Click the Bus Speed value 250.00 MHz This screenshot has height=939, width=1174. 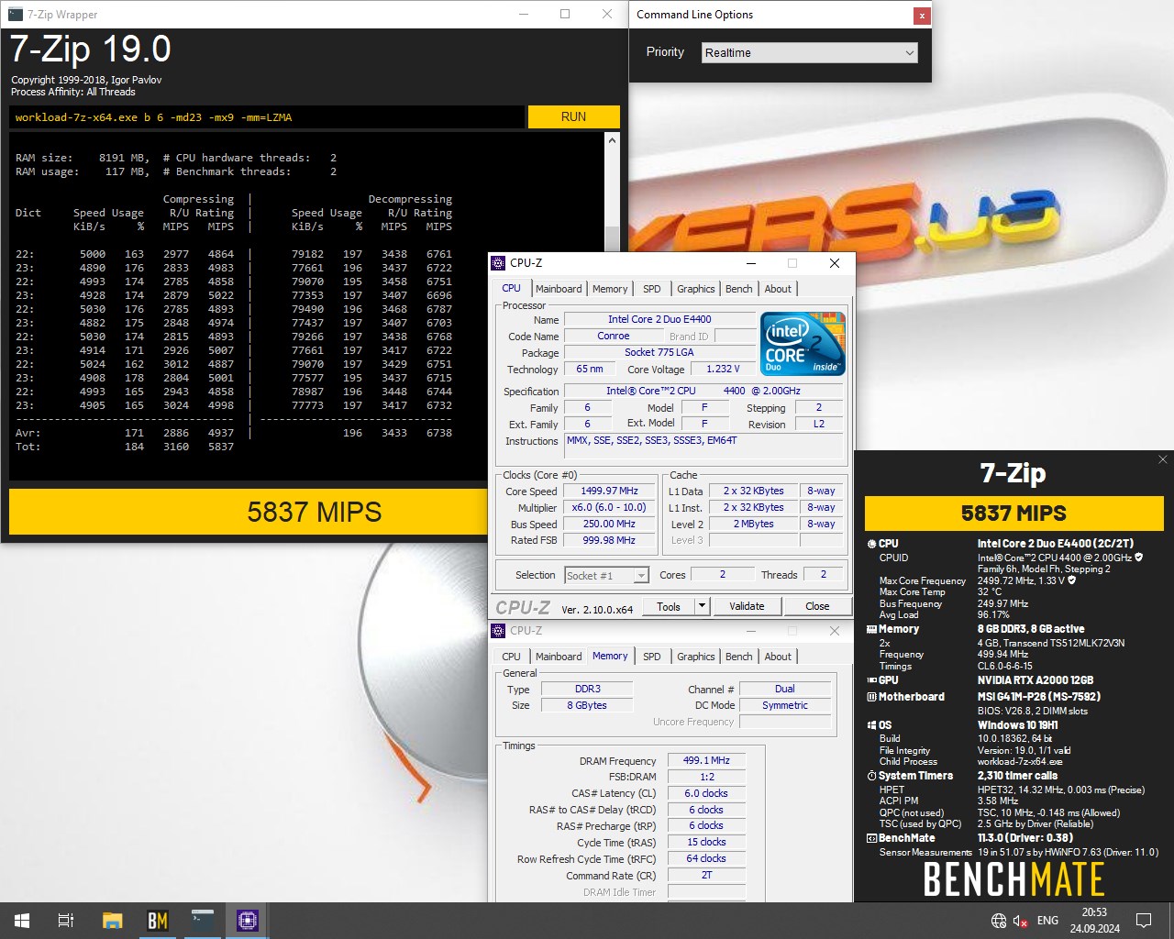(609, 524)
